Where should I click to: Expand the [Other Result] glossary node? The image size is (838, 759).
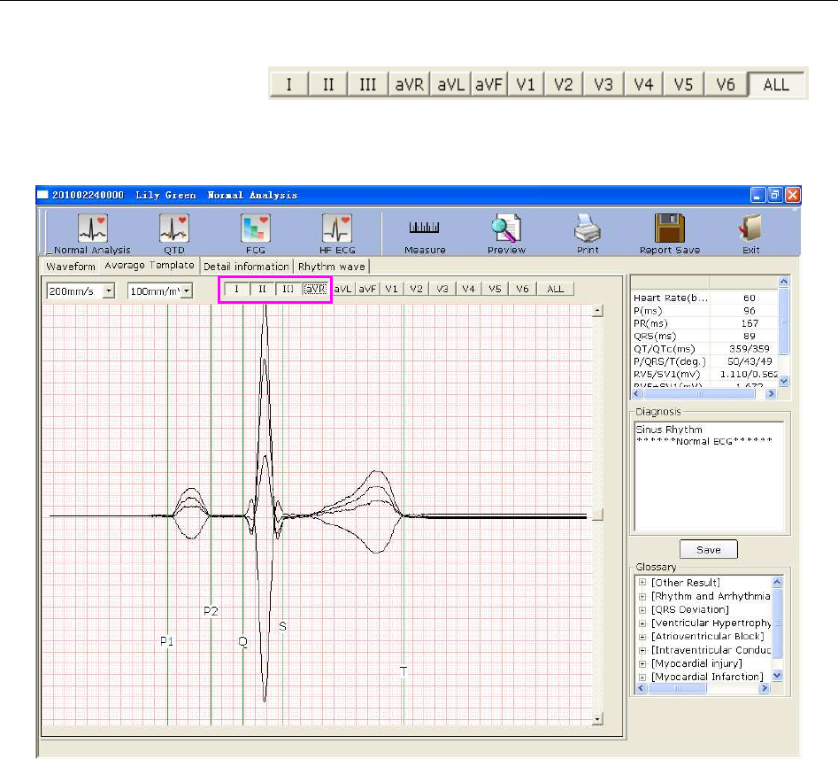pos(642,583)
